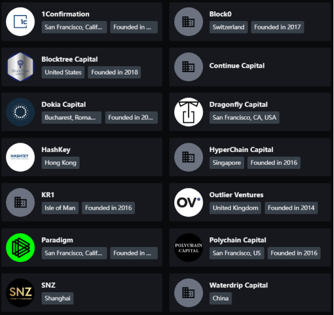This screenshot has height=315, width=334.
Task: Click the 1Confirmation logo icon
Action: (x=20, y=22)
